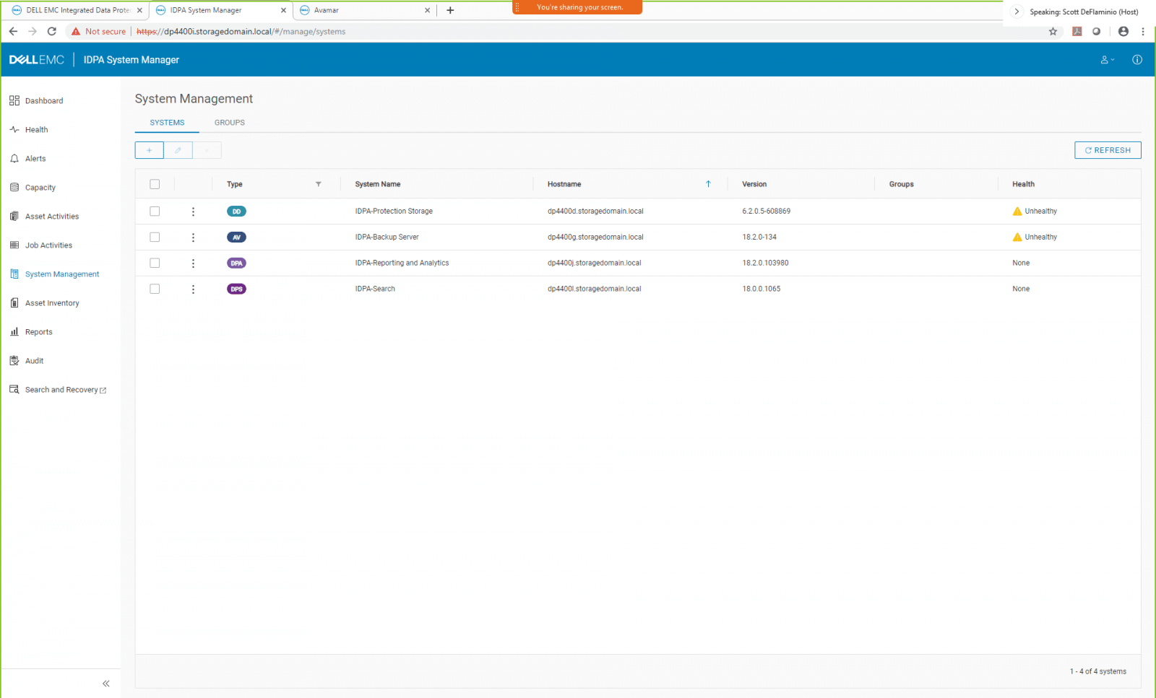Image resolution: width=1156 pixels, height=698 pixels.
Task: Toggle the select-all header checkbox
Action: (155, 184)
